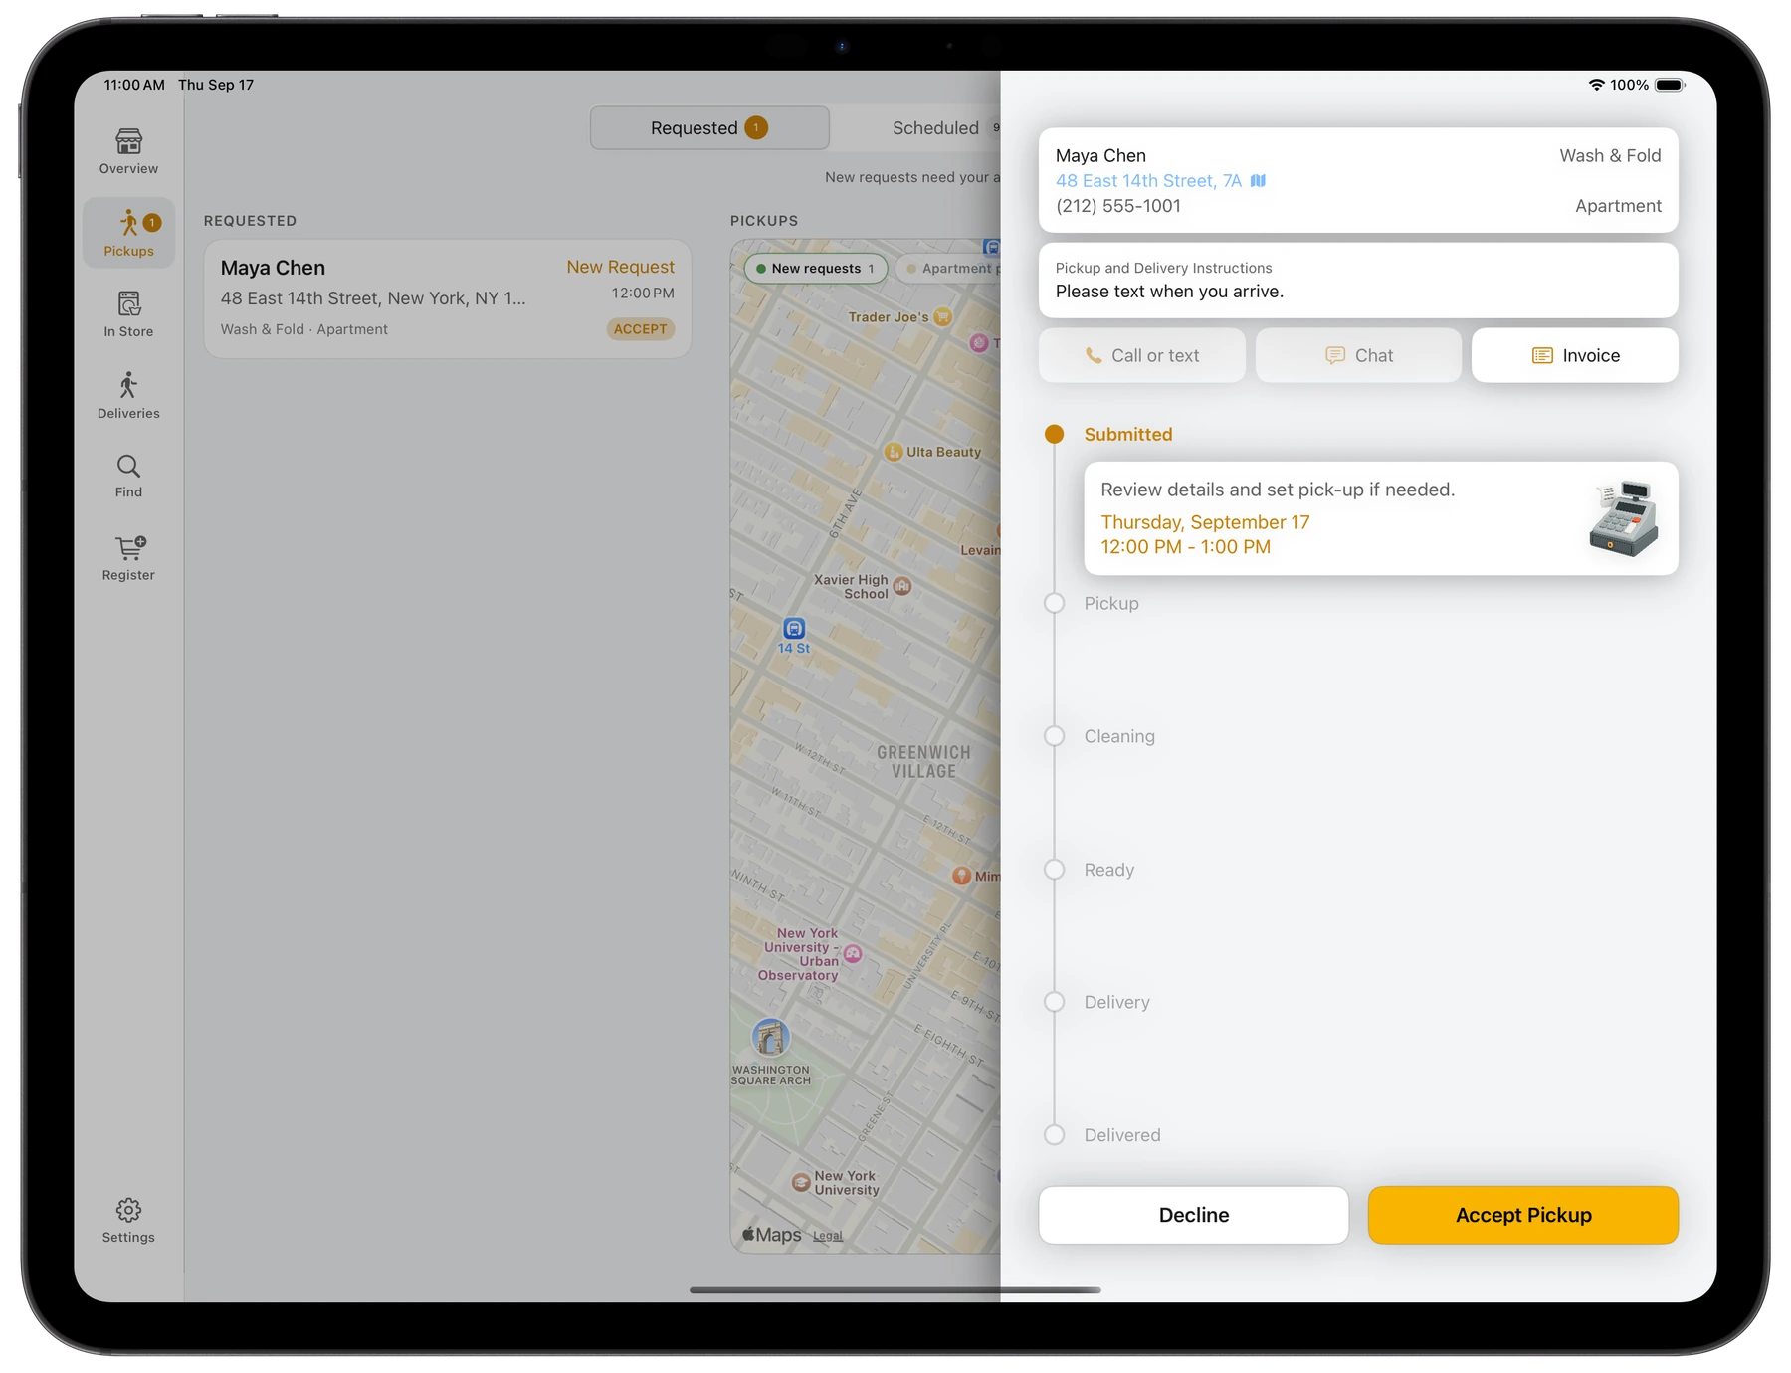
Task: Tap Greenwich Village label on map
Action: [x=923, y=762]
